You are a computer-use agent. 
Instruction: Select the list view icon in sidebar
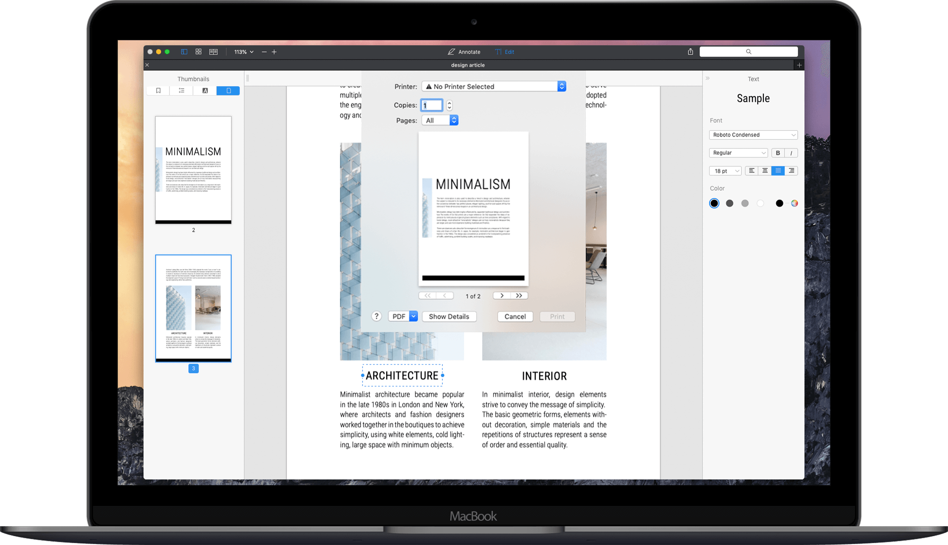182,91
